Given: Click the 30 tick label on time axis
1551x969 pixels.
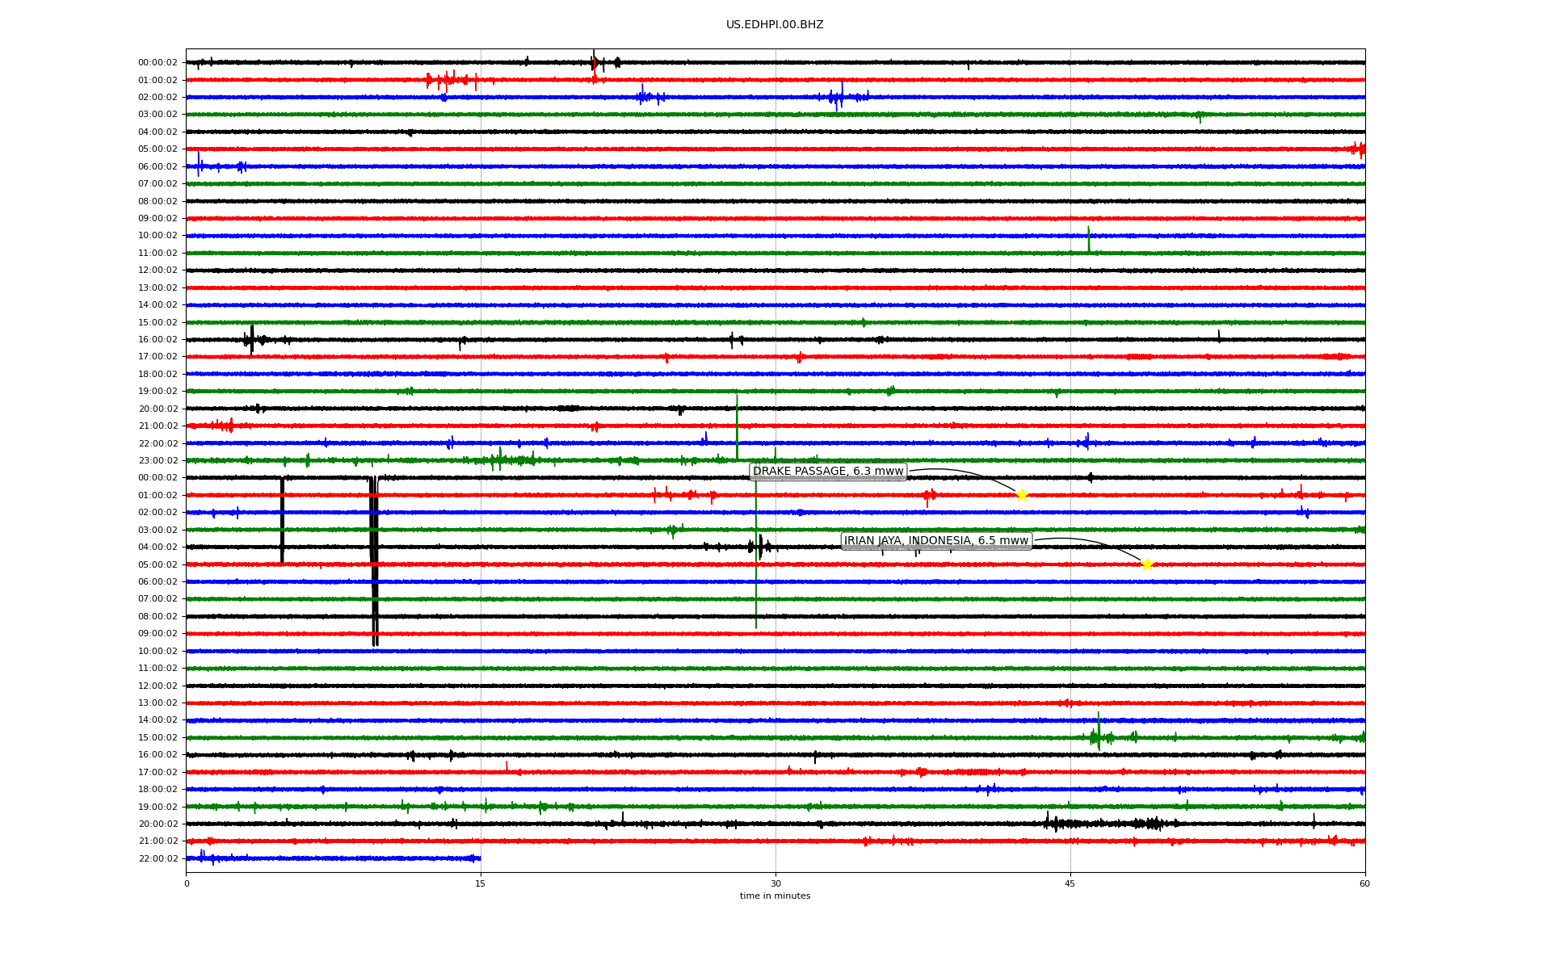Looking at the screenshot, I should [775, 883].
